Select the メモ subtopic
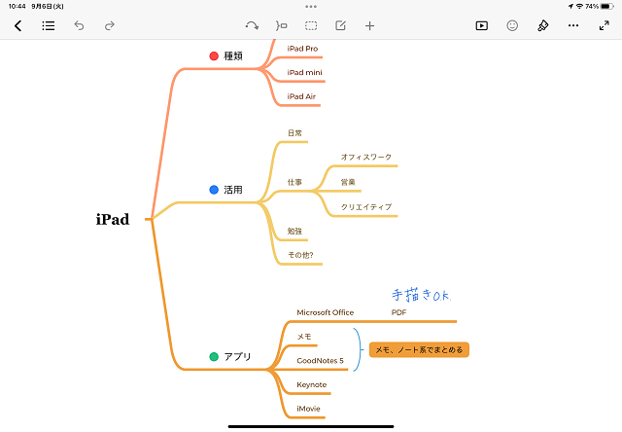The width and height of the screenshot is (622, 432). pyautogui.click(x=304, y=337)
